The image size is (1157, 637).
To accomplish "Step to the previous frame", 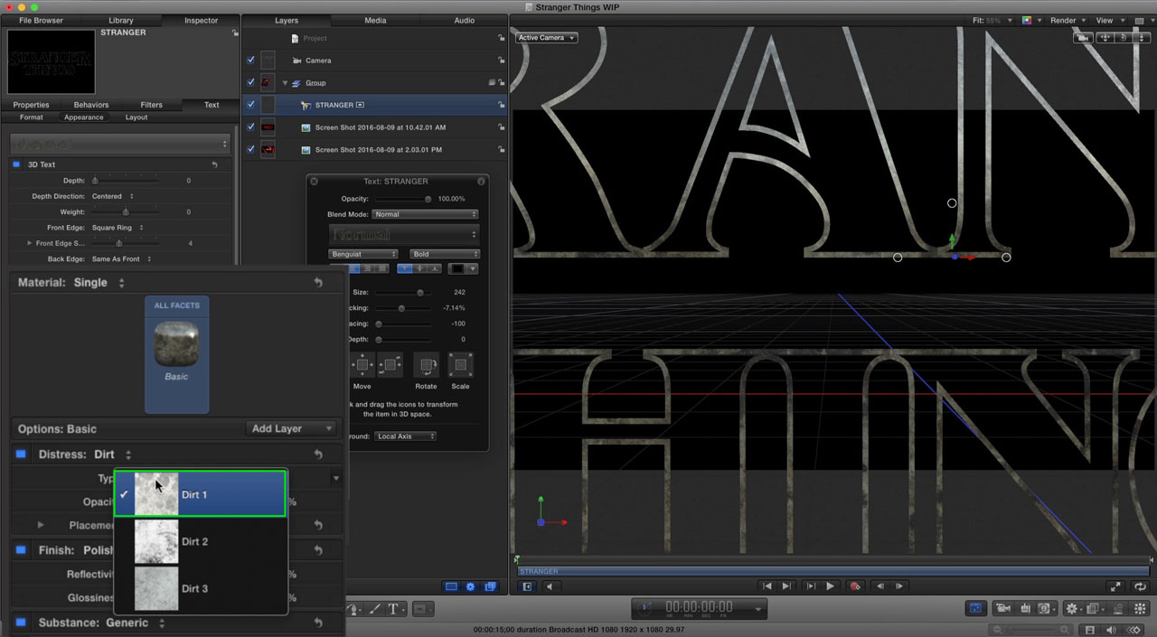I will click(x=881, y=586).
